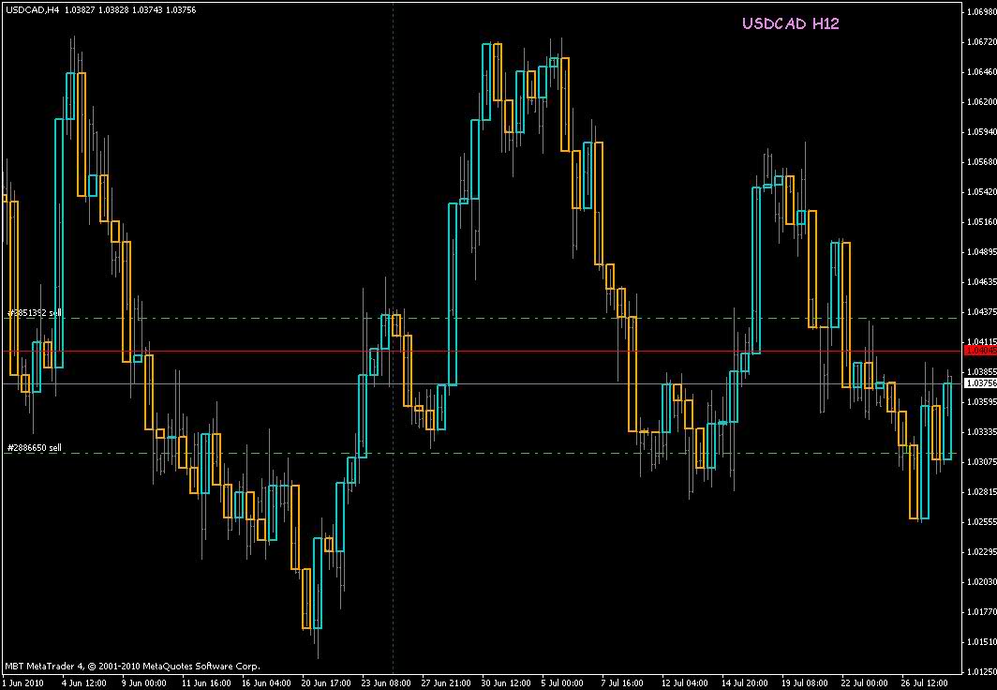Click the "16 Jun 04:00" time label
The width and height of the screenshot is (997, 690).
[x=266, y=683]
